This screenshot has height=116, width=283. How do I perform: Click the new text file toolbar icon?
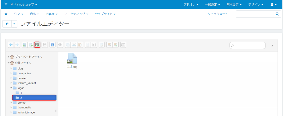(x=31, y=45)
